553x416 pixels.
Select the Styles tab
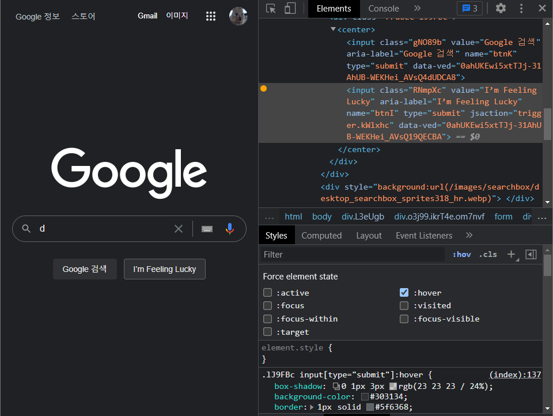(x=276, y=235)
